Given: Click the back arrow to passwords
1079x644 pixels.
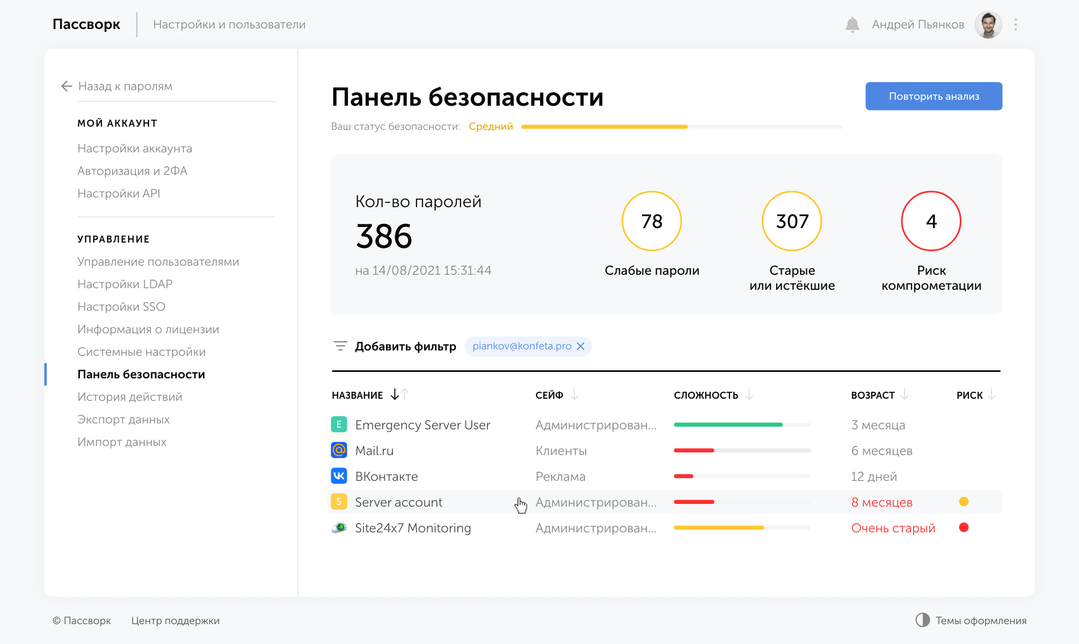Looking at the screenshot, I should tap(67, 86).
